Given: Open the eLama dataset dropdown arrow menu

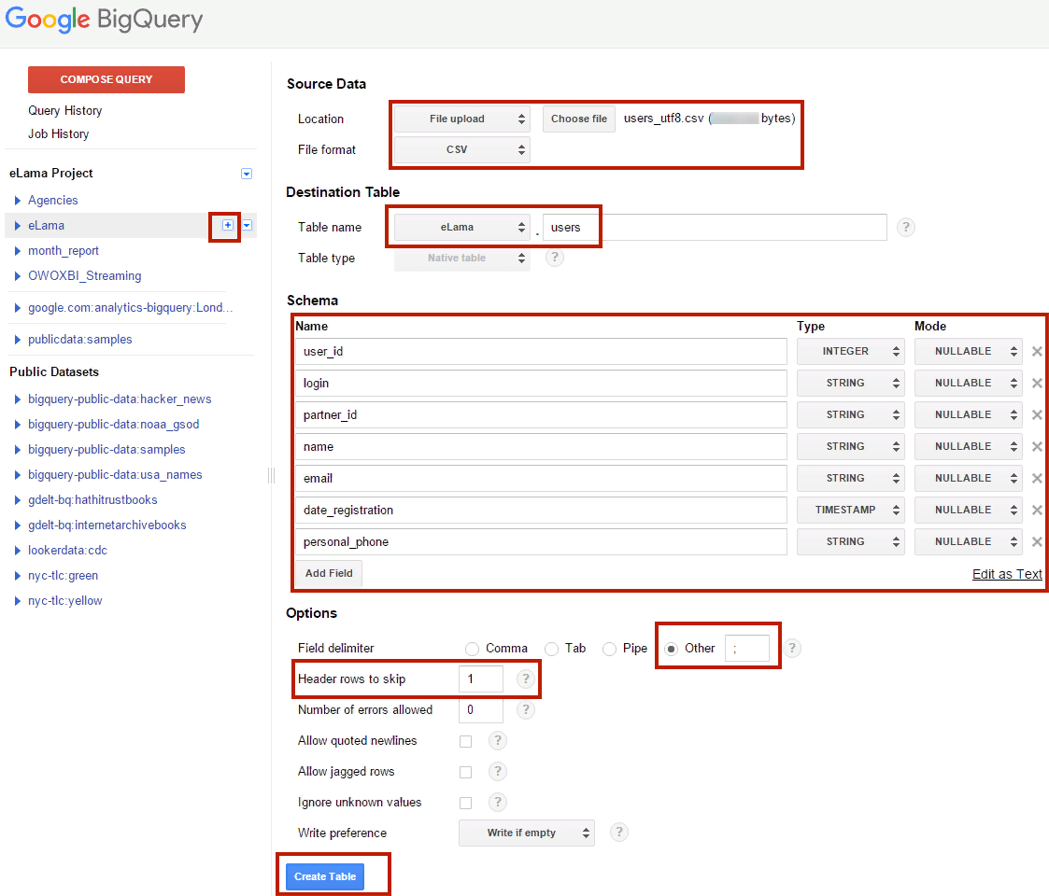Looking at the screenshot, I should (x=247, y=225).
